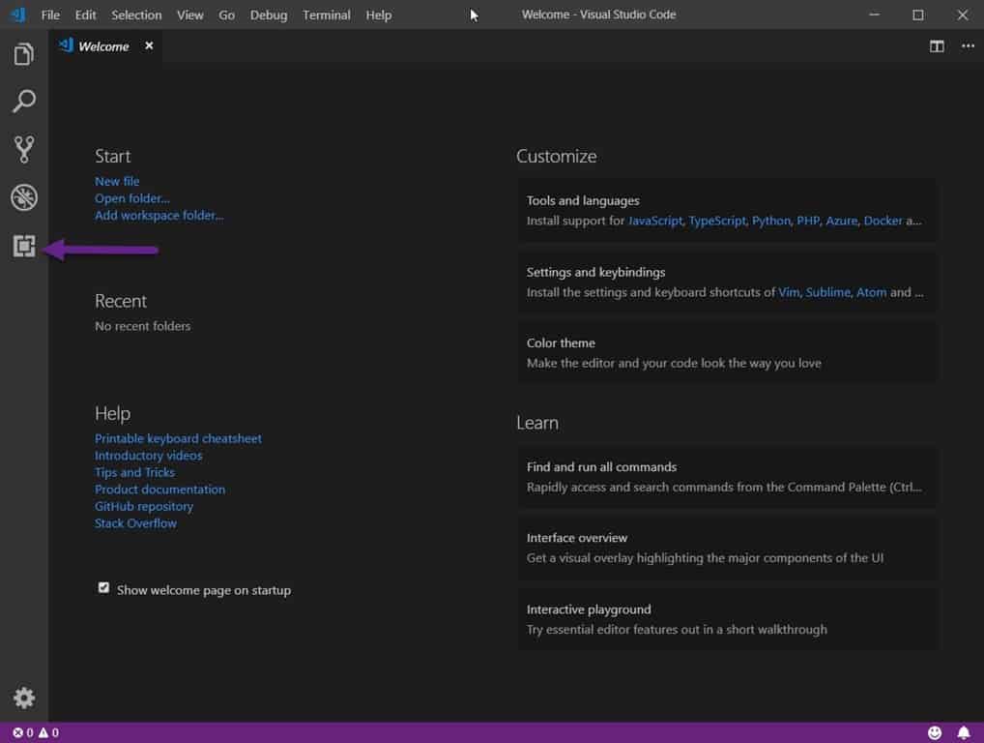This screenshot has width=984, height=743.
Task: Open Stack Overflow link
Action: pos(135,523)
